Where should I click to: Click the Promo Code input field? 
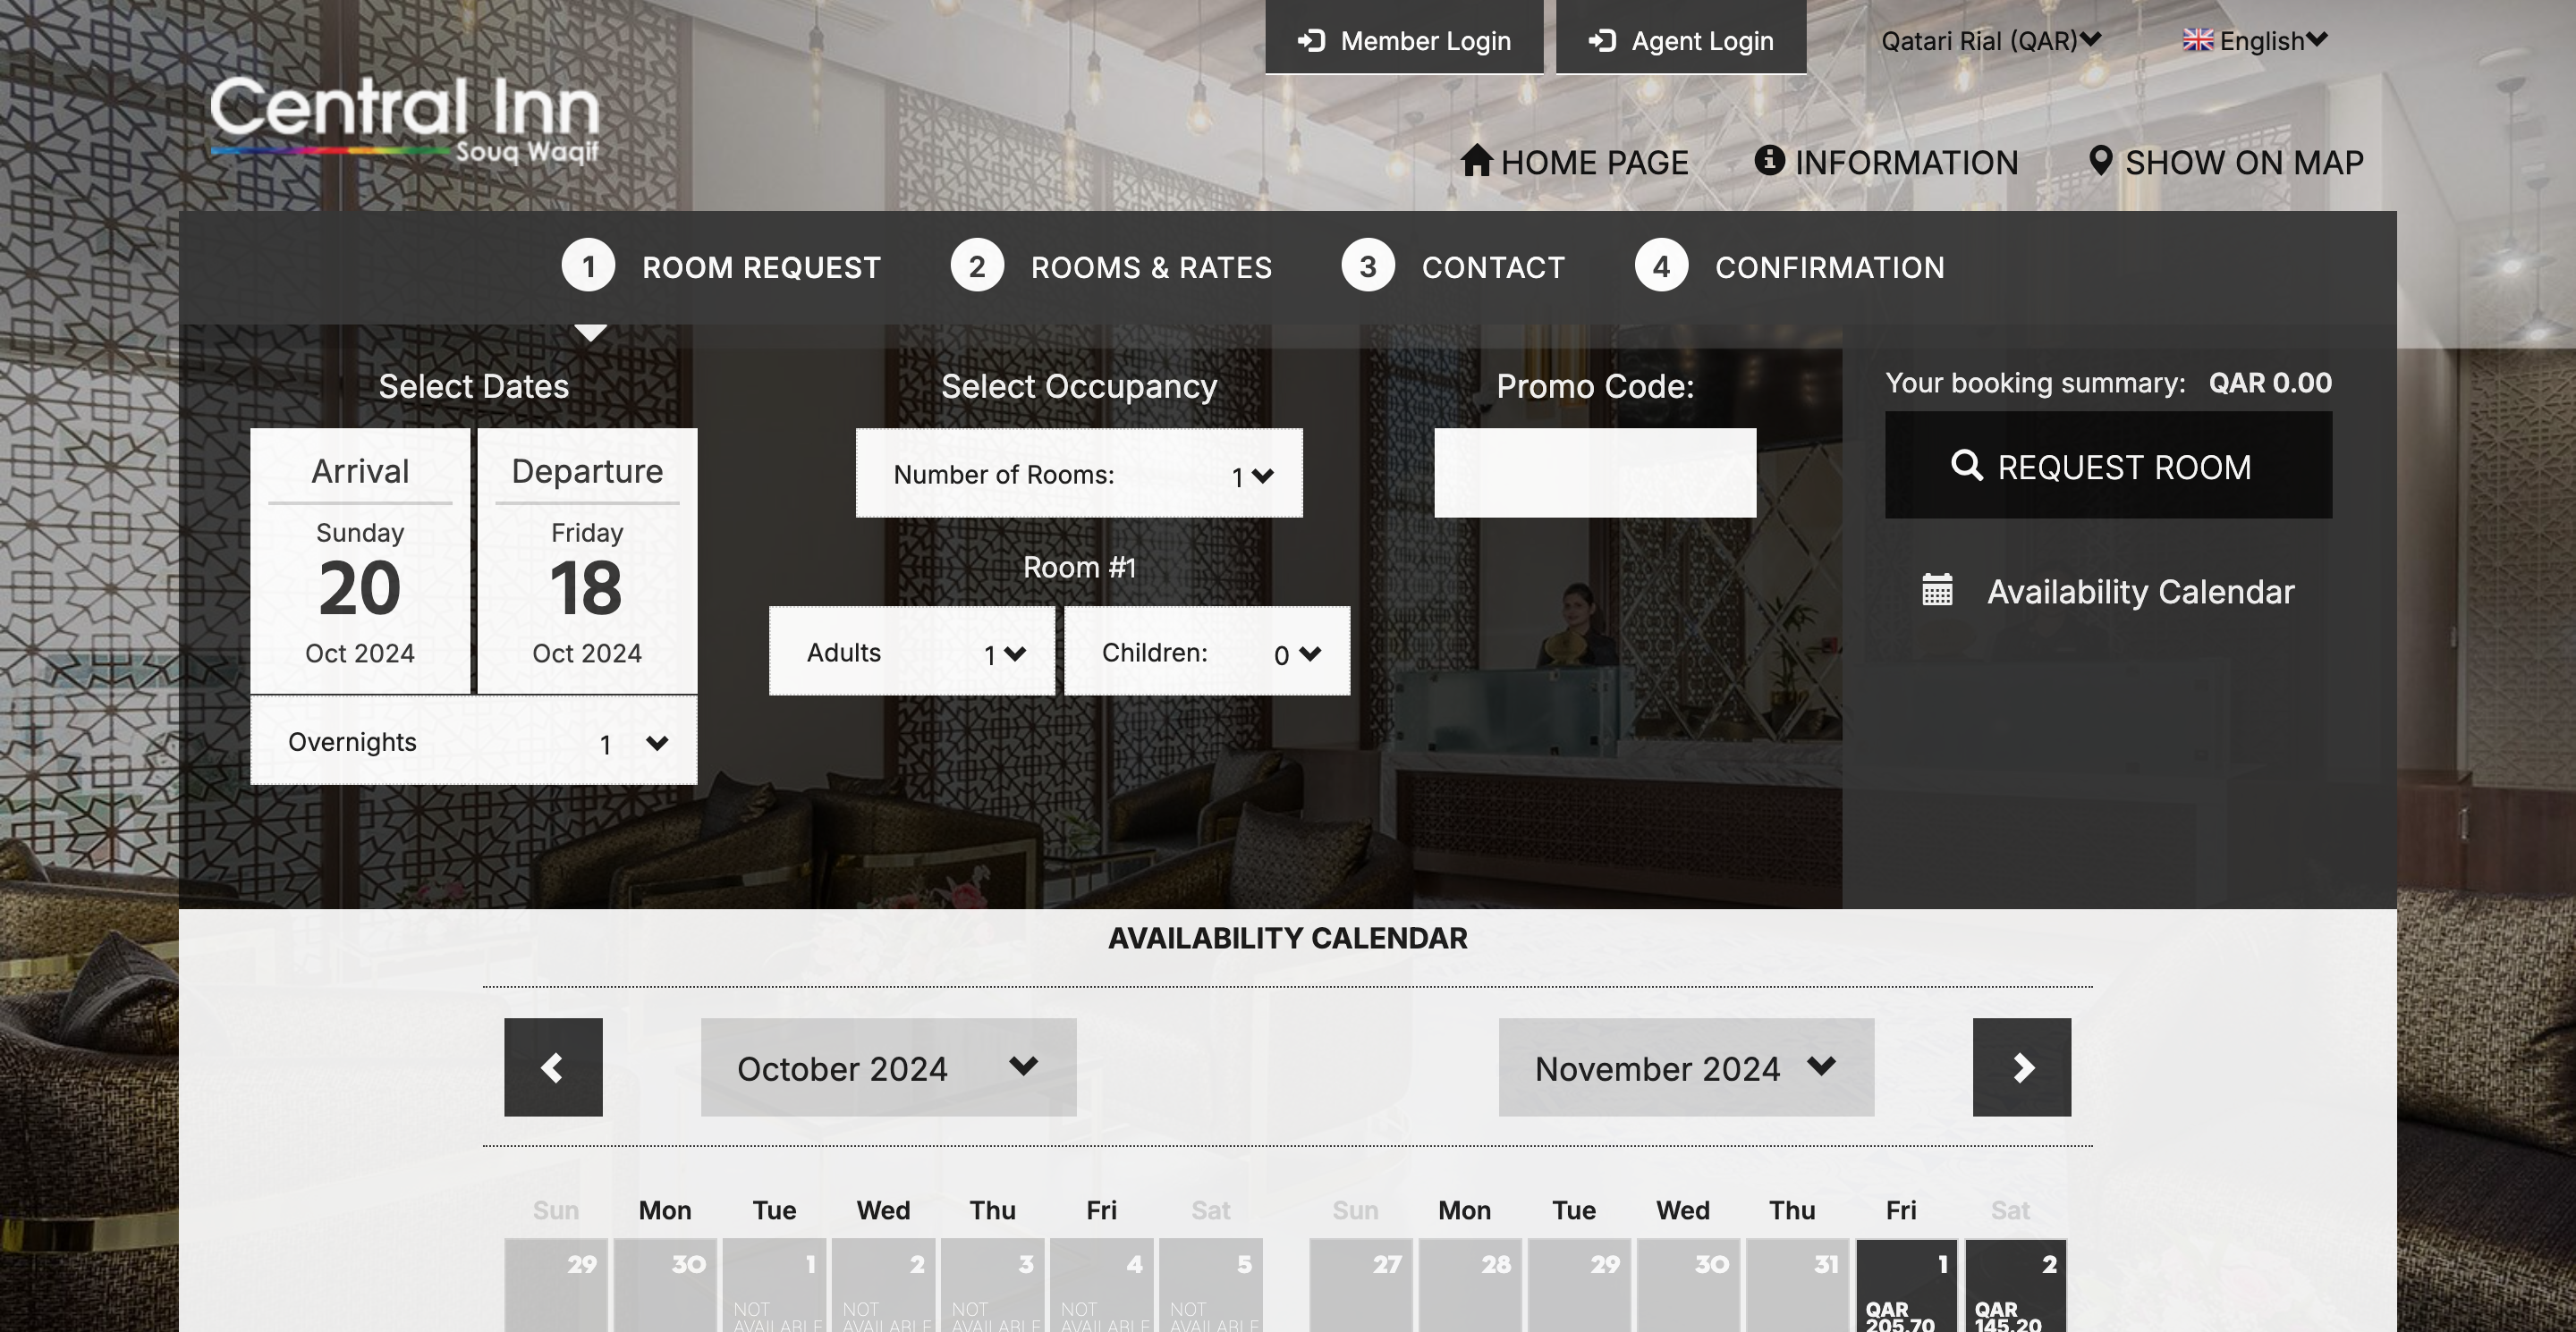click(x=1596, y=472)
